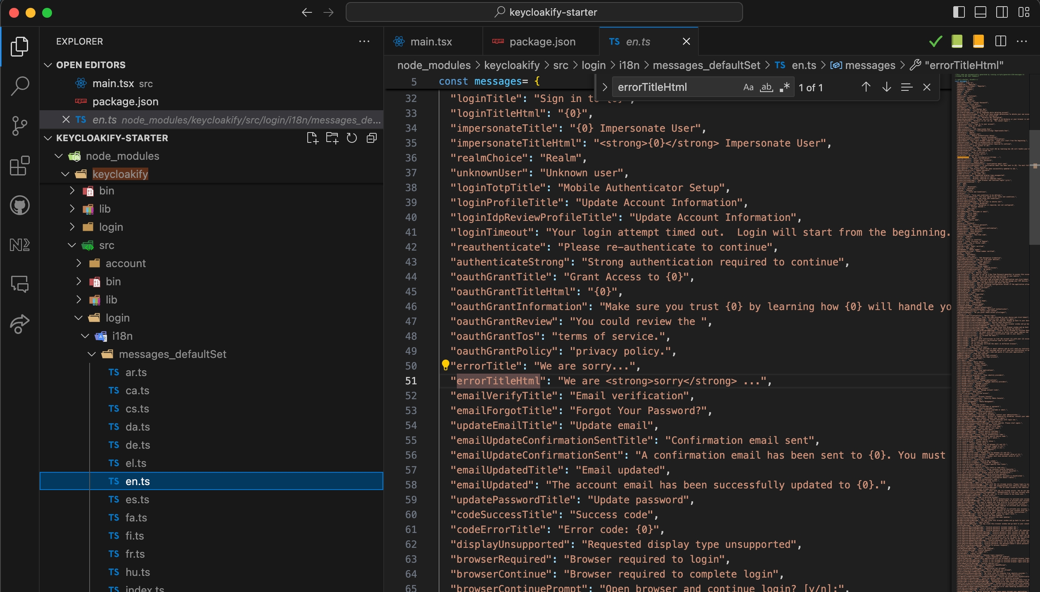Switch to the main.tsx editor tab
Viewport: 1040px width, 592px height.
tap(431, 42)
